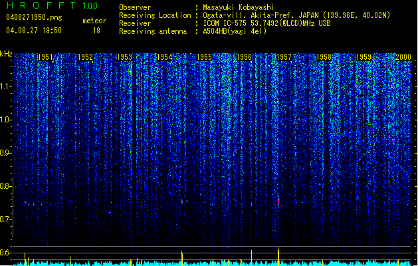Click the tallest yellow power spike at 1957
The height and width of the screenshot is (266, 418).
pyautogui.click(x=278, y=257)
